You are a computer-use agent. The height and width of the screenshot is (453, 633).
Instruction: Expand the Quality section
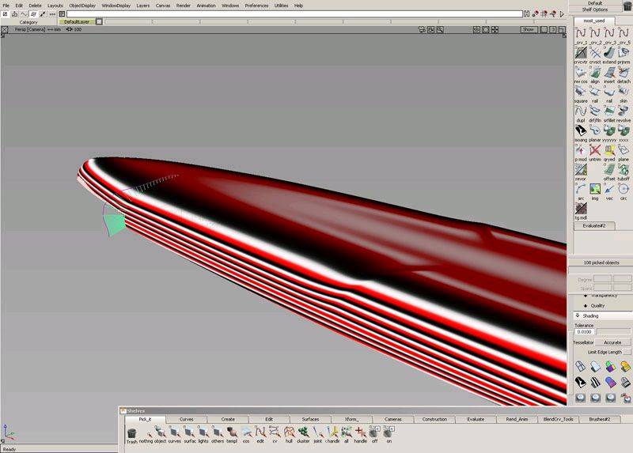[x=586, y=305]
